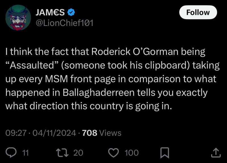This screenshot has width=227, height=163.
Task: Click the like count 100
Action: 131,153
